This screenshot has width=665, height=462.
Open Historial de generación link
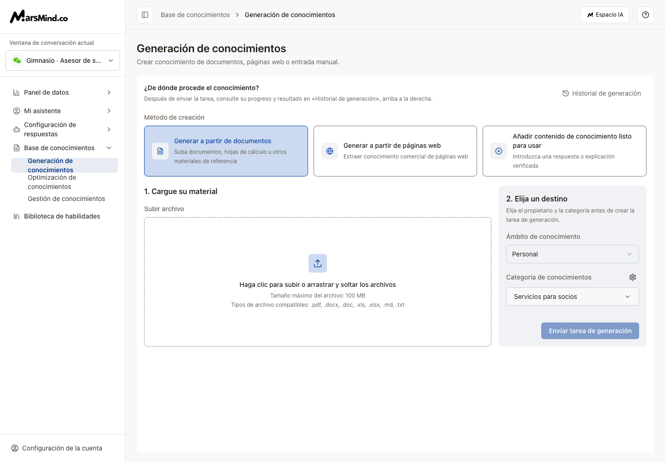click(601, 93)
